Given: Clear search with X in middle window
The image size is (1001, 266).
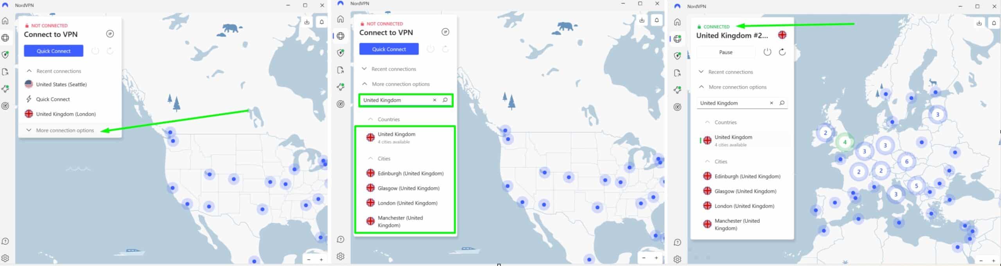Looking at the screenshot, I should (434, 100).
